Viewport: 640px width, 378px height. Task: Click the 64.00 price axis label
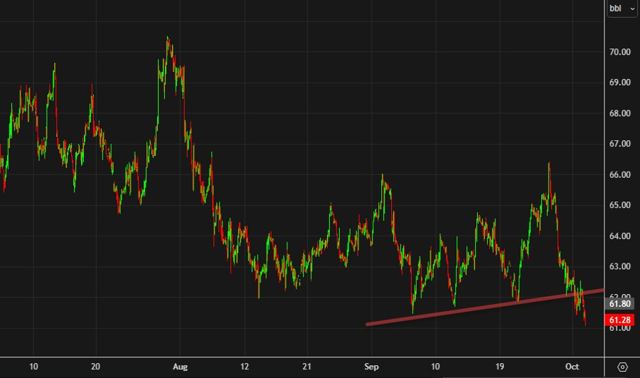pyautogui.click(x=621, y=236)
